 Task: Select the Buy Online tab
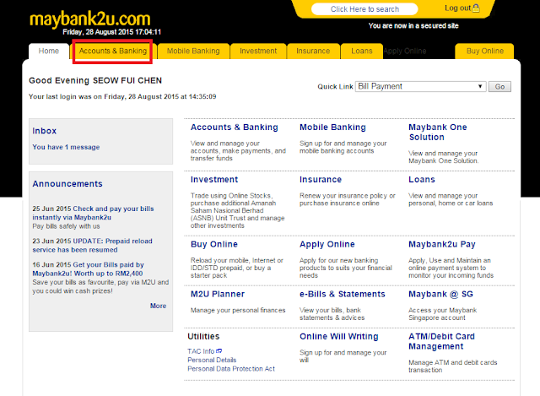point(485,51)
